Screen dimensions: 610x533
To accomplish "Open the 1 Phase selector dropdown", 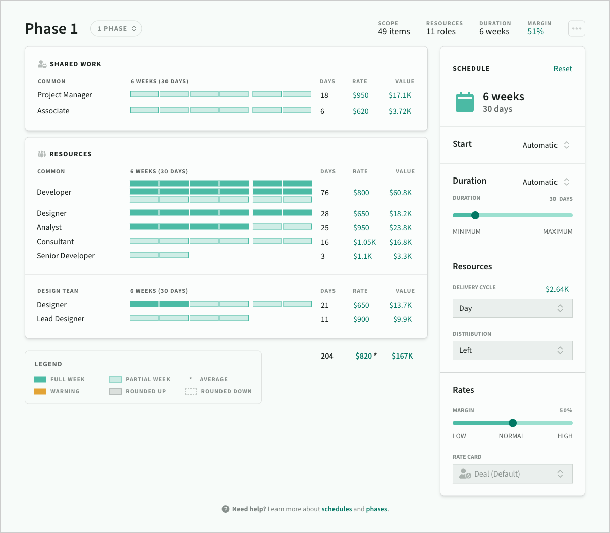I will point(116,29).
